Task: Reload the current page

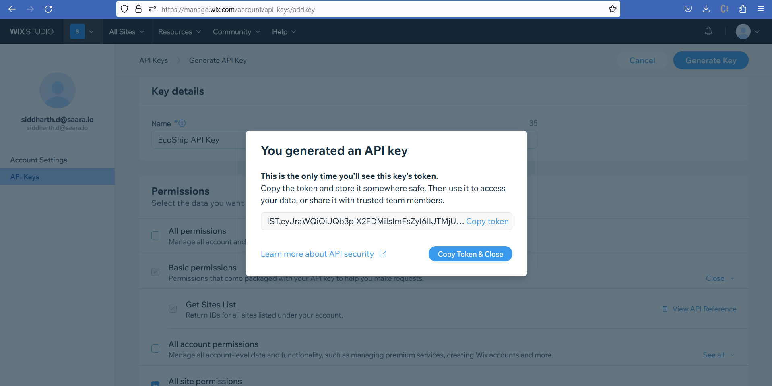Action: click(48, 9)
